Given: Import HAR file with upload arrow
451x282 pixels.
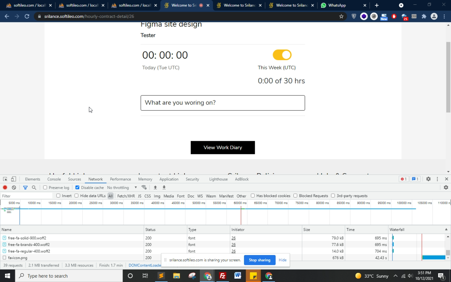Looking at the screenshot, I should click(x=155, y=188).
